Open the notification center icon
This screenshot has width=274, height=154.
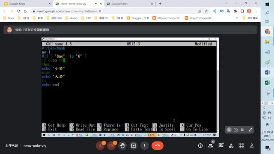pos(267,148)
